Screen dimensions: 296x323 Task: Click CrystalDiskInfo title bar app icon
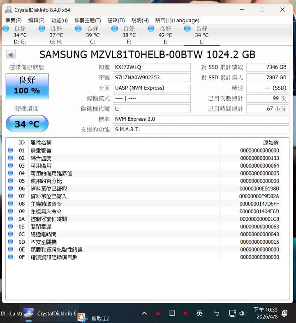point(9,10)
